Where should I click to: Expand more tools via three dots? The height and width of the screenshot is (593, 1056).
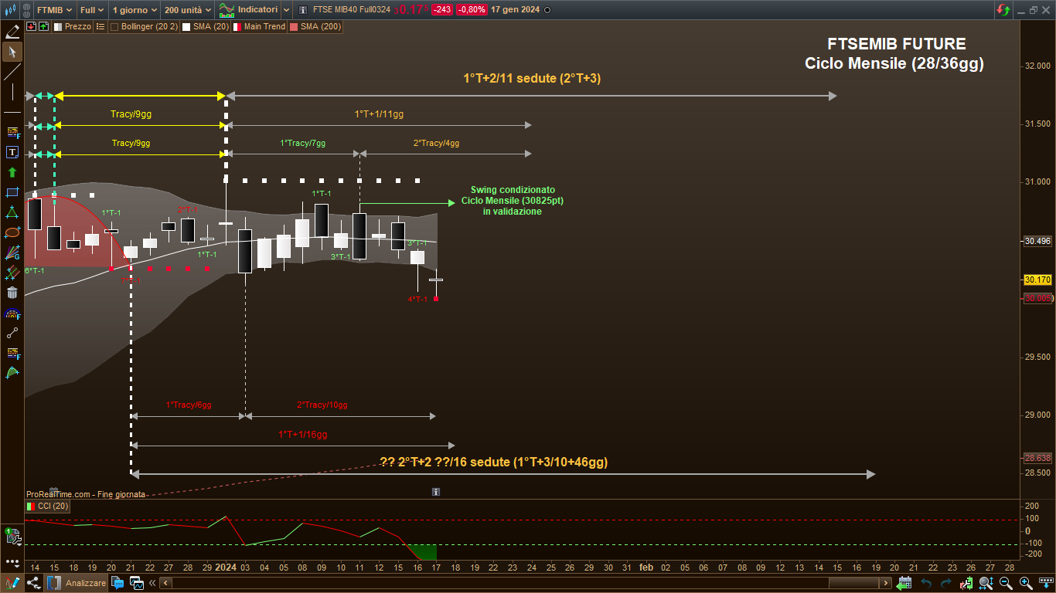12,561
